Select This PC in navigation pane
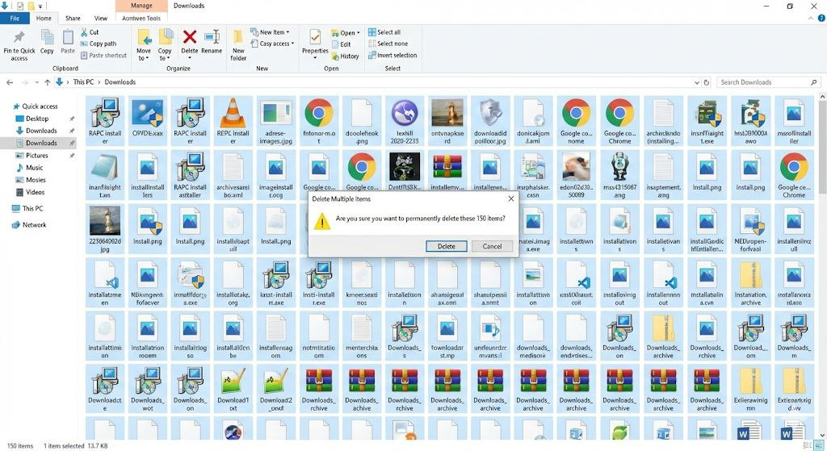Image resolution: width=827 pixels, height=451 pixels. [x=27, y=209]
